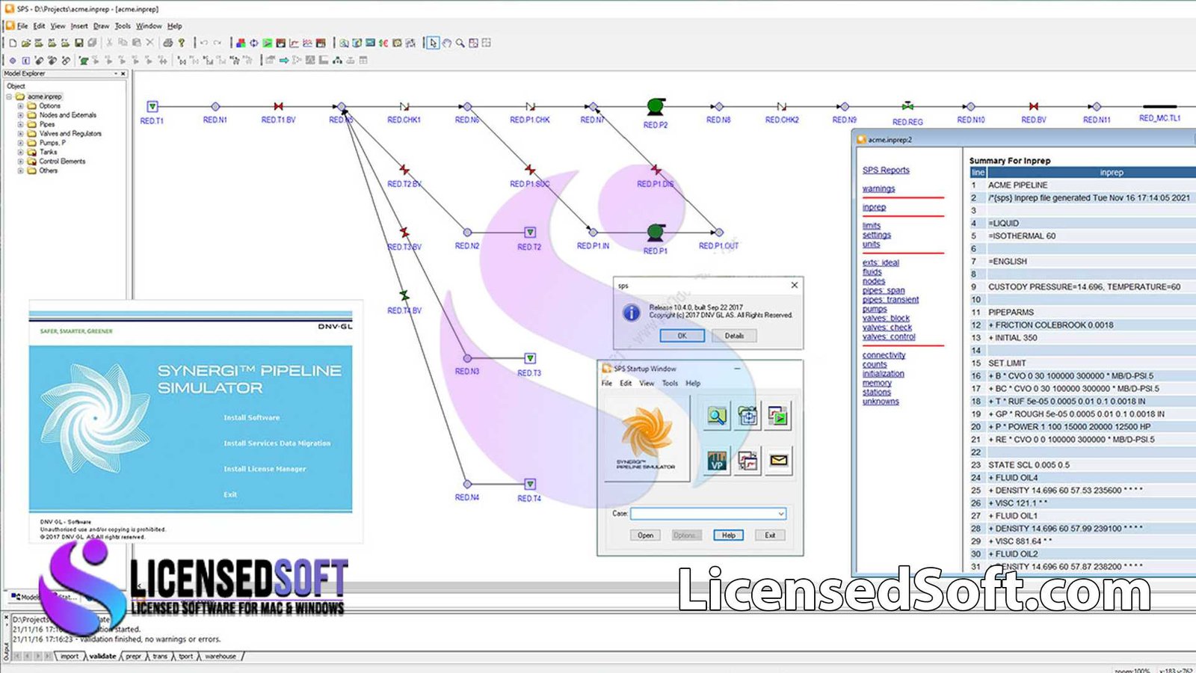Click the RED.T1.BV block valve symbol
The width and height of the screenshot is (1196, 673).
coord(279,106)
